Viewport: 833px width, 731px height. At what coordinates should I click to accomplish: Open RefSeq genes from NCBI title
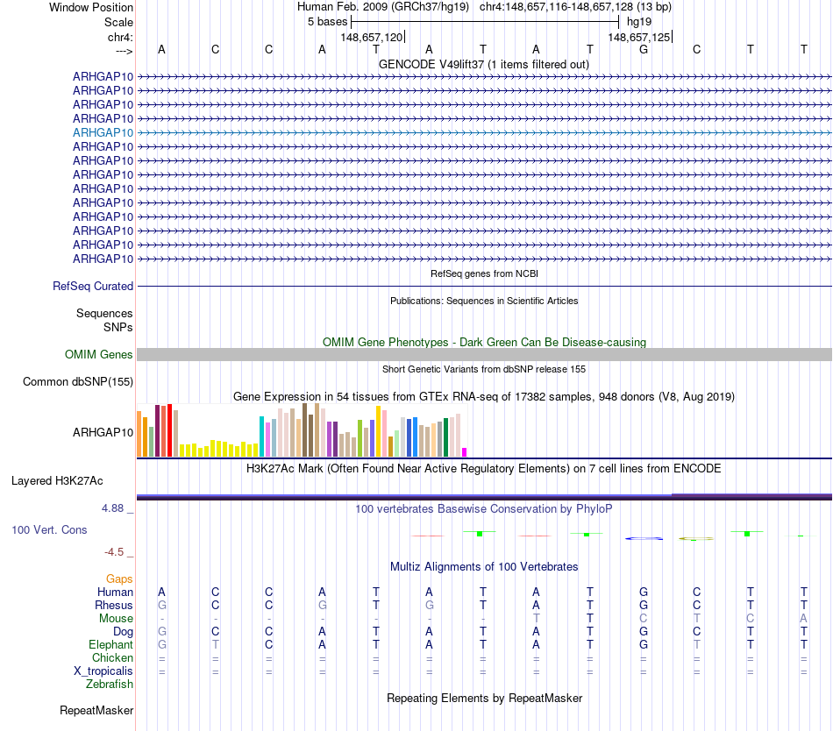pos(484,274)
